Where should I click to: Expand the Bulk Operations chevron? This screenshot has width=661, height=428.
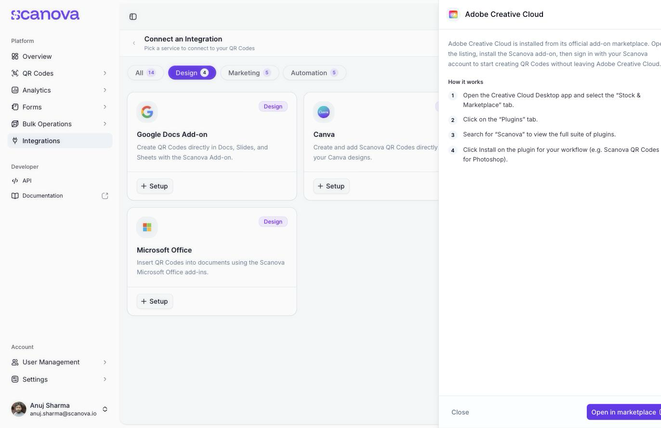point(105,124)
